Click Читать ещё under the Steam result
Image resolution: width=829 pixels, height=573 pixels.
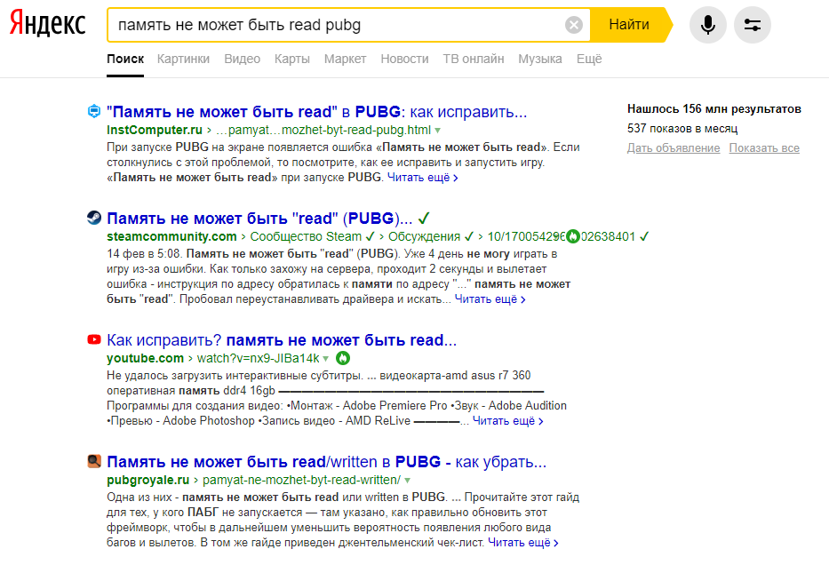490,299
